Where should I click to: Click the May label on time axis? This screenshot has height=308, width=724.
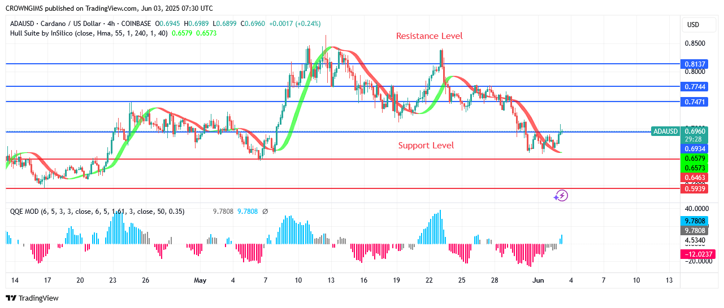[x=201, y=280]
